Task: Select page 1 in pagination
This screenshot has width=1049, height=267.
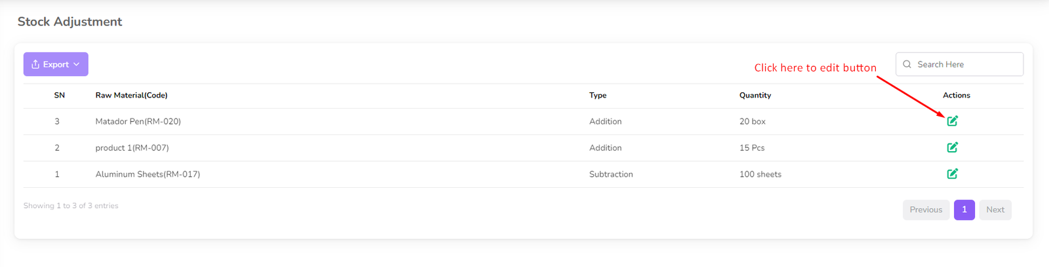Action: point(964,209)
